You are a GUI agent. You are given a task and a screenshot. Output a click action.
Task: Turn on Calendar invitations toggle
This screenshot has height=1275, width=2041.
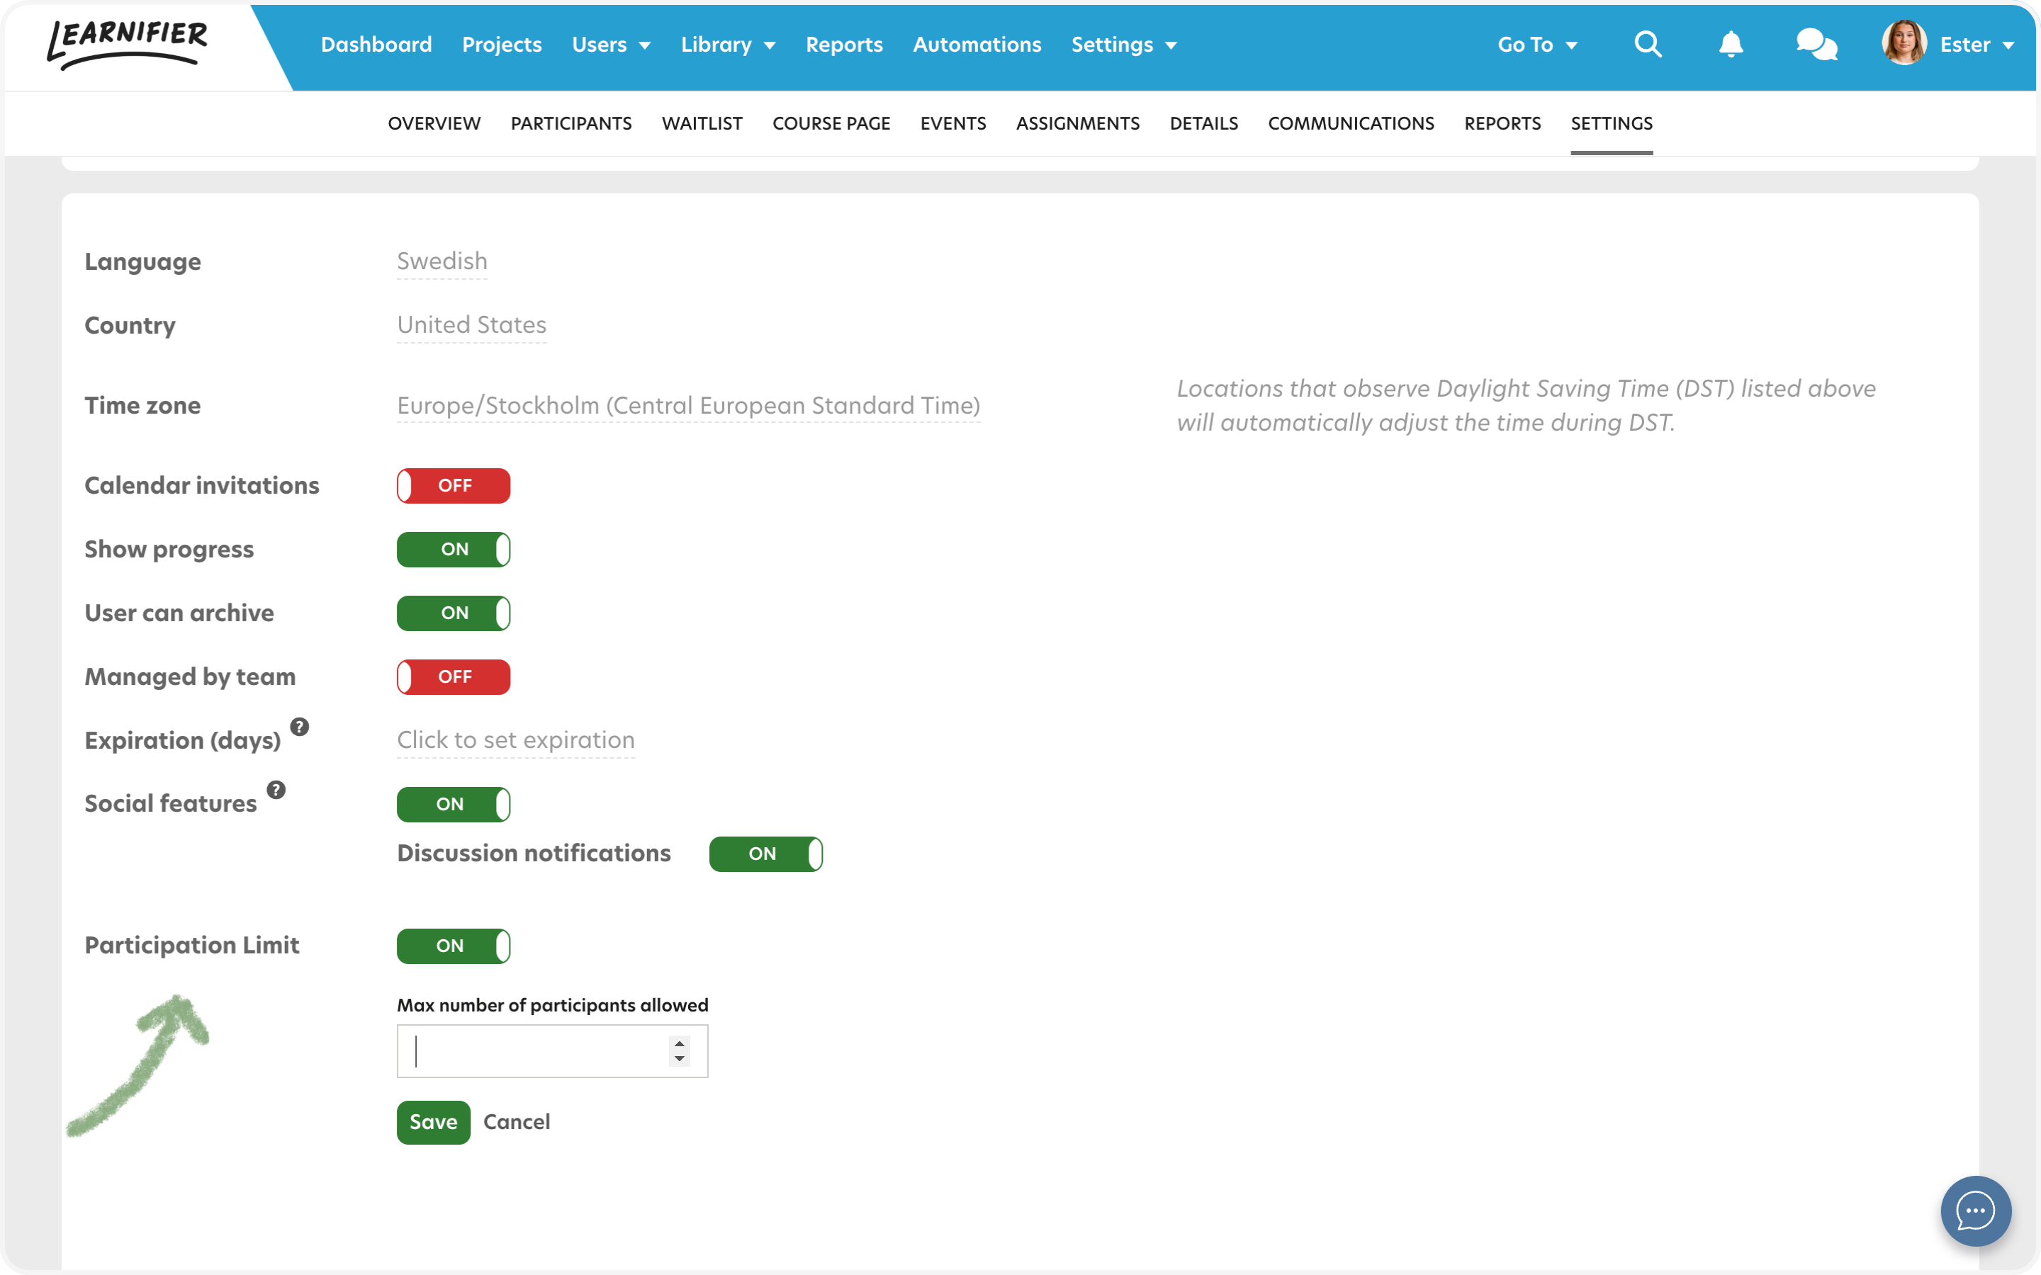[x=454, y=486]
